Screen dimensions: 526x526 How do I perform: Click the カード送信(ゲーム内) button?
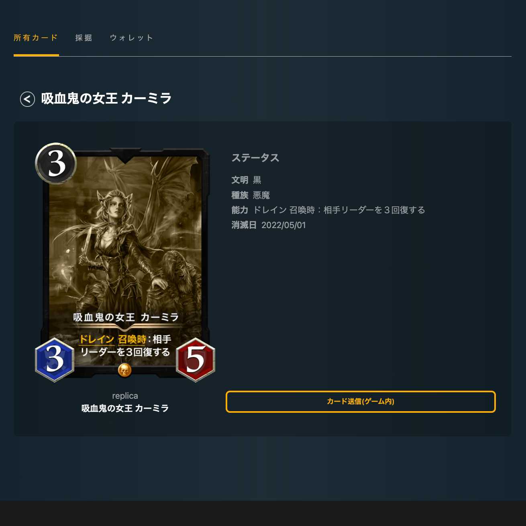click(x=361, y=402)
